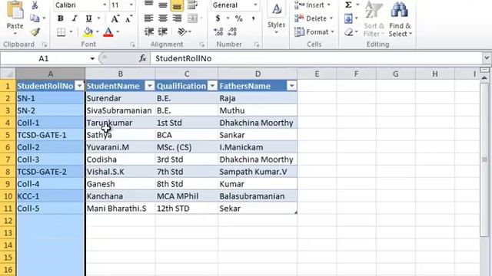
Task: Click Middle Align icon
Action: tap(163, 5)
